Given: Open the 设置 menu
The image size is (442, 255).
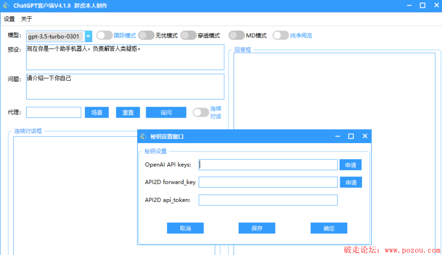Looking at the screenshot, I should pos(9,19).
